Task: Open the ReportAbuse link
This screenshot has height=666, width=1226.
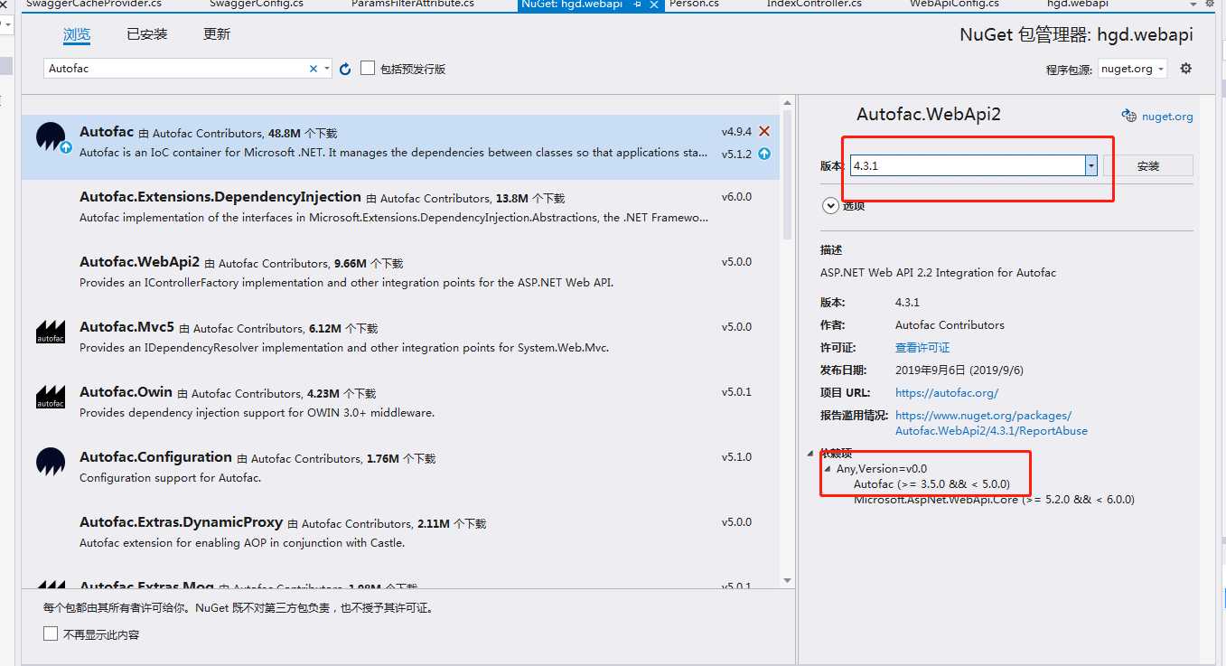Action: pyautogui.click(x=991, y=423)
